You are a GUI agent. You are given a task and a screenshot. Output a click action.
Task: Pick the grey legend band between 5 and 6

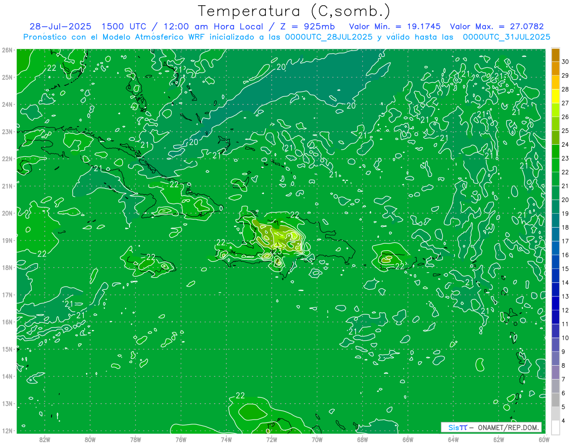point(555,400)
